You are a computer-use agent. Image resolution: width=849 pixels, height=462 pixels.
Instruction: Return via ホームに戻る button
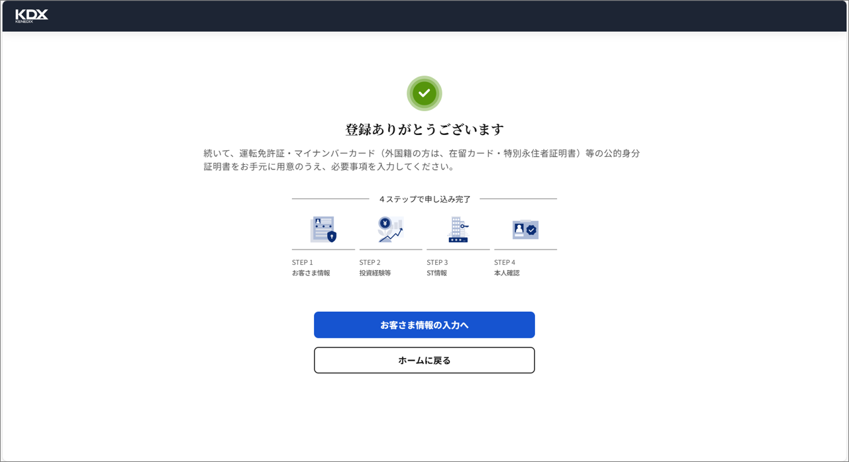coord(424,360)
